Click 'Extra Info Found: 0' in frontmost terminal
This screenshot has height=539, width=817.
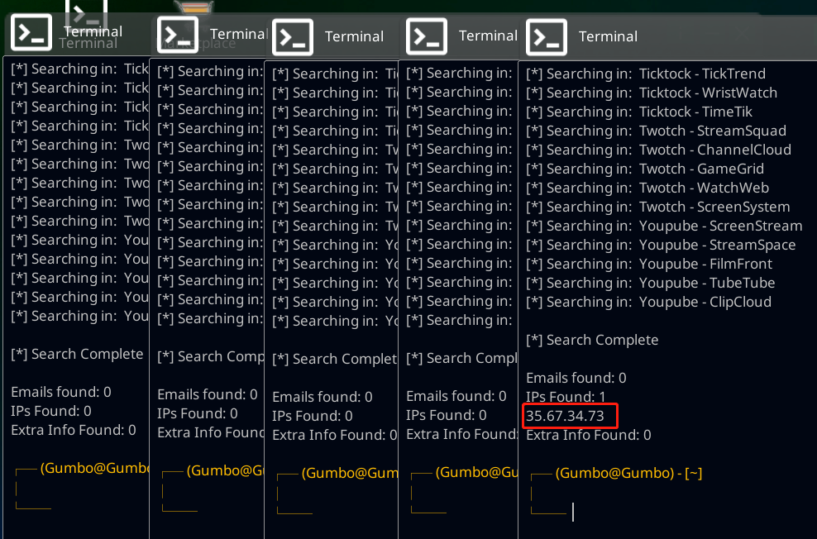tap(588, 435)
